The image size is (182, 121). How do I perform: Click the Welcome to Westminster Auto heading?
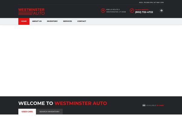pos(63,103)
